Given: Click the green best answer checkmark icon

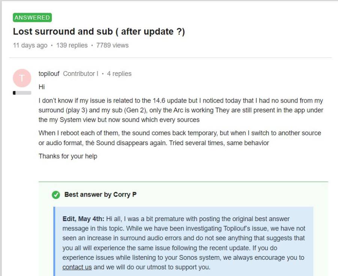Looking at the screenshot, I should point(56,195).
